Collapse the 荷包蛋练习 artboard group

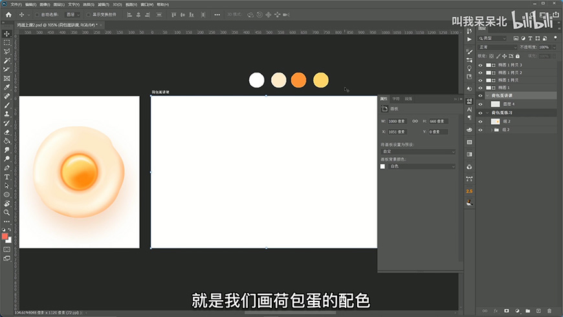487,113
